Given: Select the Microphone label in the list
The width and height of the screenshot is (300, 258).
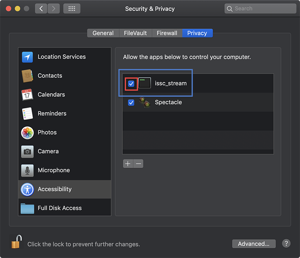Looking at the screenshot, I should coord(54,170).
